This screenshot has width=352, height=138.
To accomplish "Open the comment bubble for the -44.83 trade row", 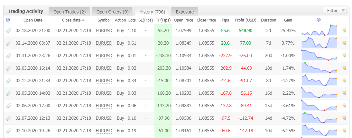I will pyautogui.click(x=344, y=68).
